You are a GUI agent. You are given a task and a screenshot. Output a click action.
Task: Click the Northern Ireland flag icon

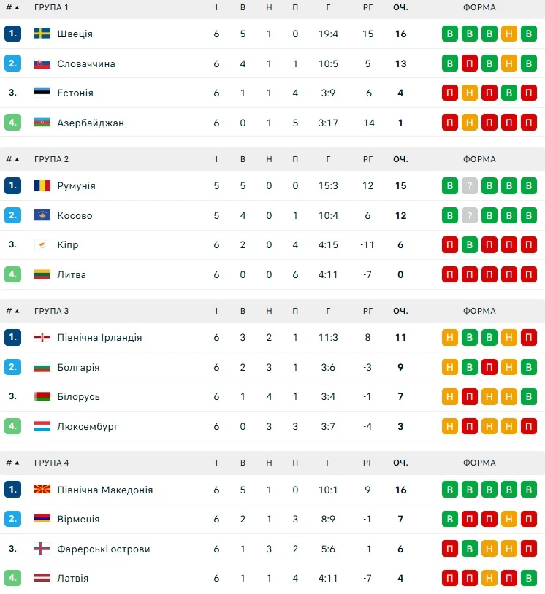tap(42, 338)
